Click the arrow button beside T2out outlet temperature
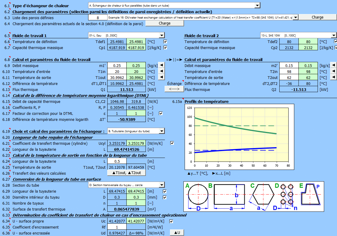 point(334,77)
